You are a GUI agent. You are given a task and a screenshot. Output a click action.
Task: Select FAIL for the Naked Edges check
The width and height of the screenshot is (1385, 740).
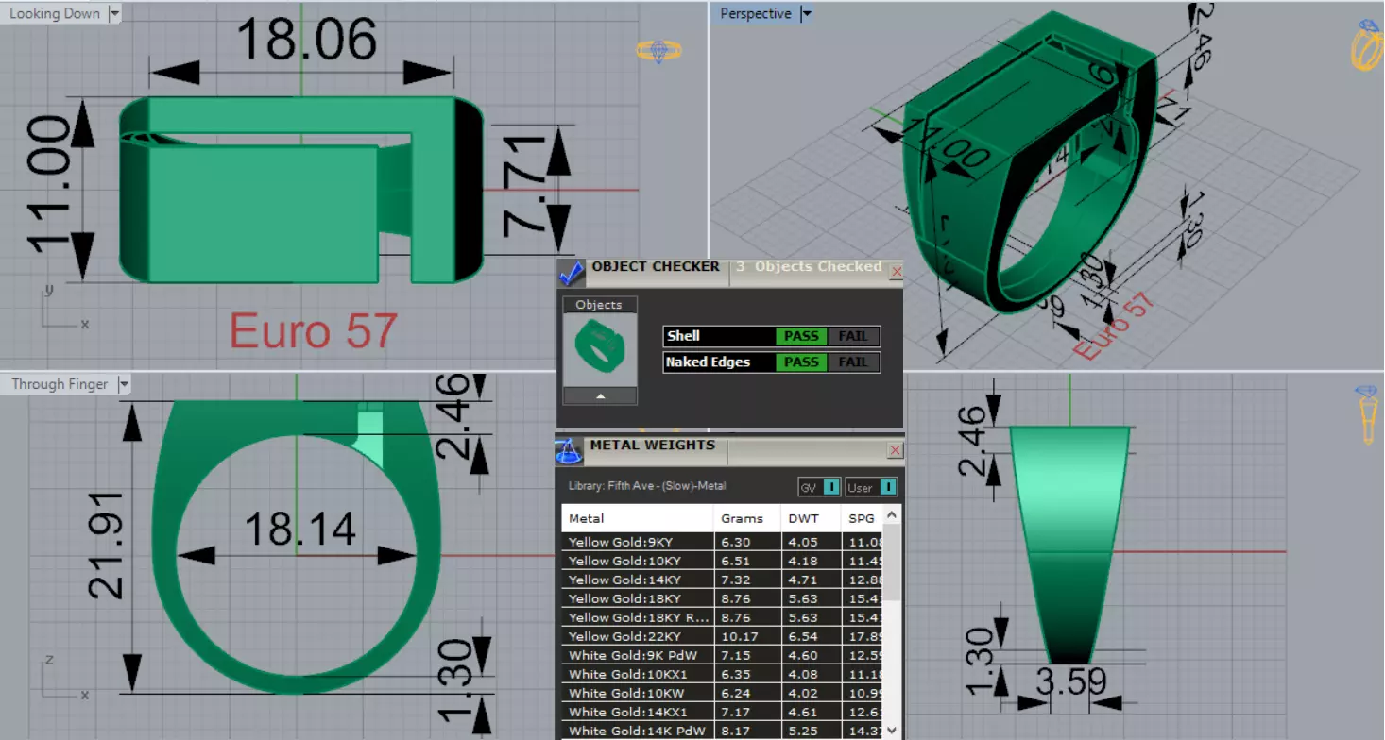pos(853,362)
